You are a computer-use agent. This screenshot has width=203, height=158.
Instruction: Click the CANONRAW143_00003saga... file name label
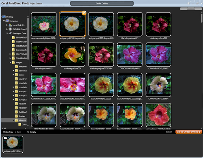pos(130,99)
